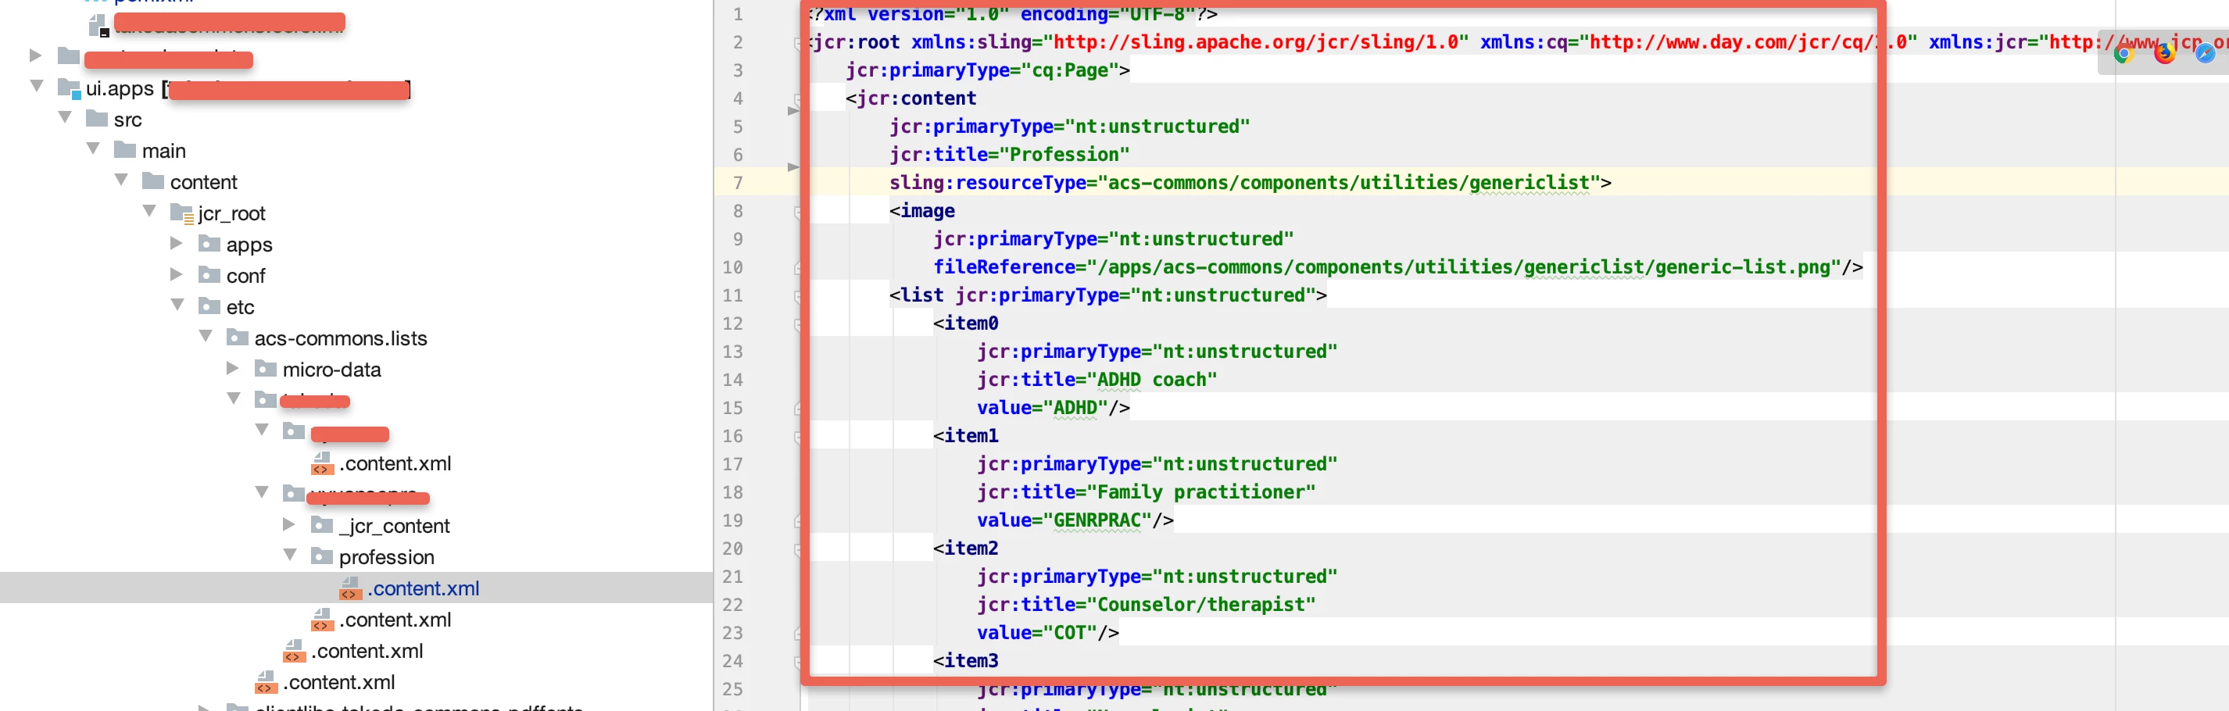2229x711 pixels.
Task: Click line number 22 in the gutter
Action: tap(733, 605)
